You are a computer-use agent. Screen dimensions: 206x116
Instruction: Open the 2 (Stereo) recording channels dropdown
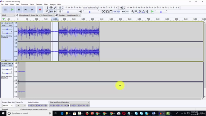pos(48,15)
